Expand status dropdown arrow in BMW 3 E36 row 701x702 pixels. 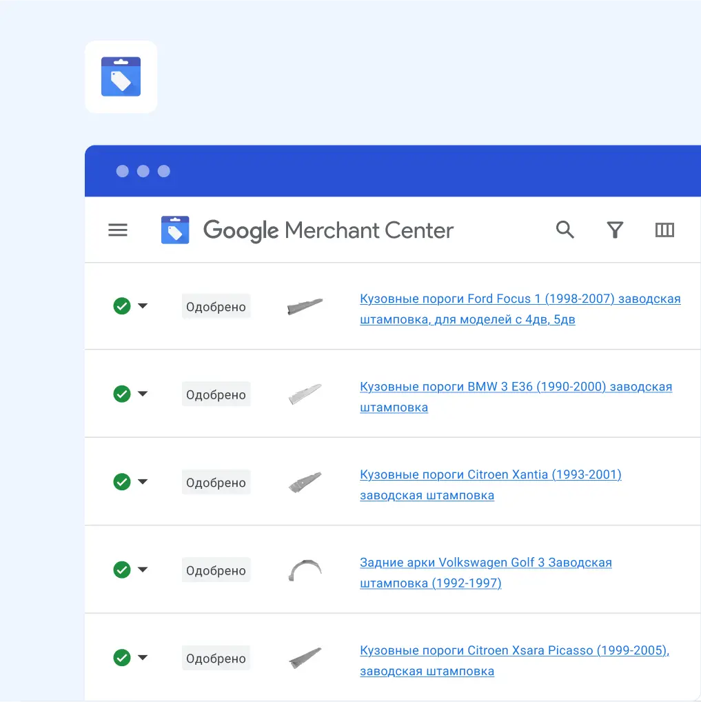click(143, 394)
